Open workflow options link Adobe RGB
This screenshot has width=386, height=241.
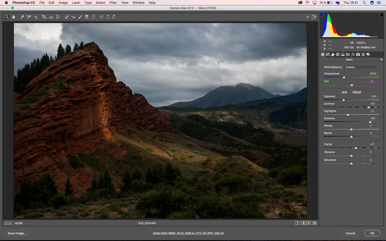click(x=188, y=233)
